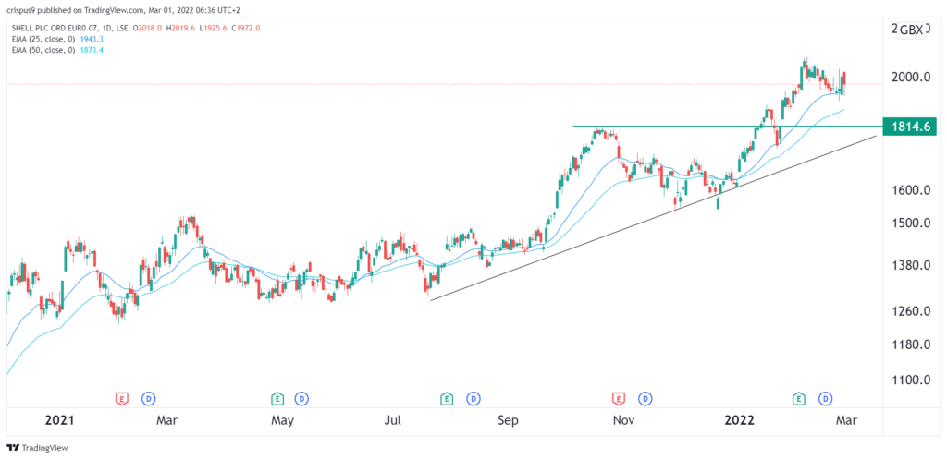Click the 1260.0 price axis label
This screenshot has height=459, width=947.
coord(911,312)
